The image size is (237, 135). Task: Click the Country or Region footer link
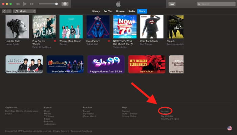(170, 119)
